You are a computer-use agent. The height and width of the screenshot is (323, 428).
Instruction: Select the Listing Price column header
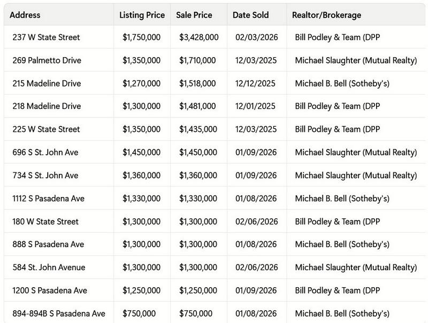click(x=142, y=15)
